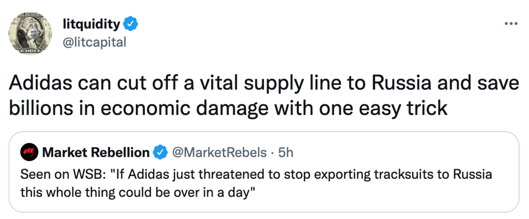The width and height of the screenshot is (529, 219).
Task: Click "WSB" in the quoted tweet
Action: [96, 174]
